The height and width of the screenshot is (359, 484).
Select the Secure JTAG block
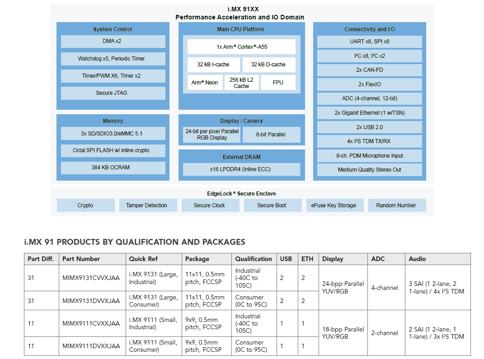tap(113, 93)
